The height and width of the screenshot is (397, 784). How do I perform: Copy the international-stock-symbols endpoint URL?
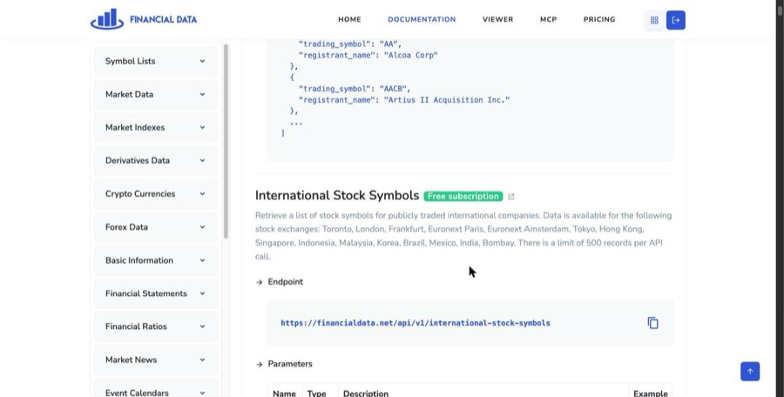tap(652, 323)
